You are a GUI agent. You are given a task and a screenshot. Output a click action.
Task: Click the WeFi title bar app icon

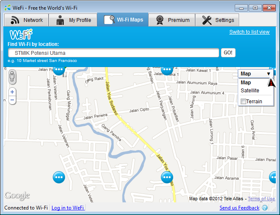pyautogui.click(x=8, y=8)
